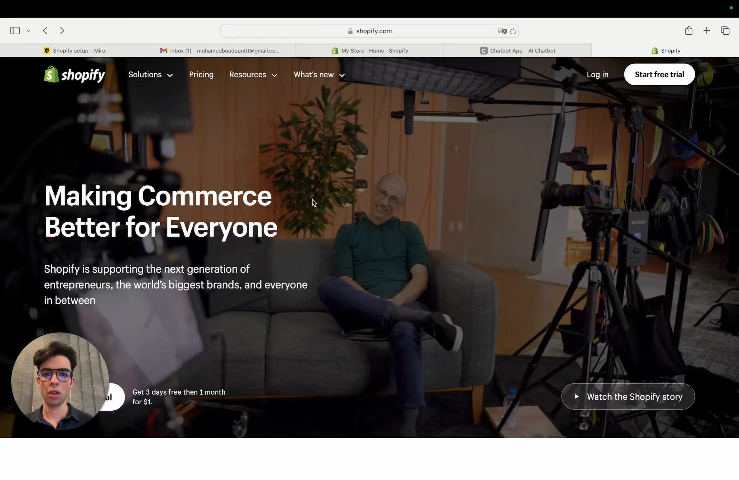Open the Pricing page

(x=201, y=74)
